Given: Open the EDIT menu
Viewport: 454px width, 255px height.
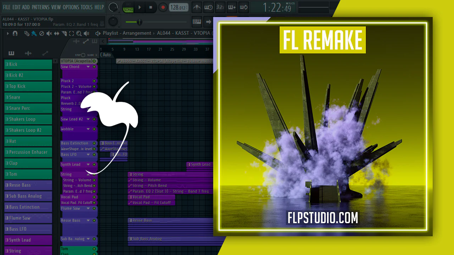Looking at the screenshot, I should [x=16, y=7].
